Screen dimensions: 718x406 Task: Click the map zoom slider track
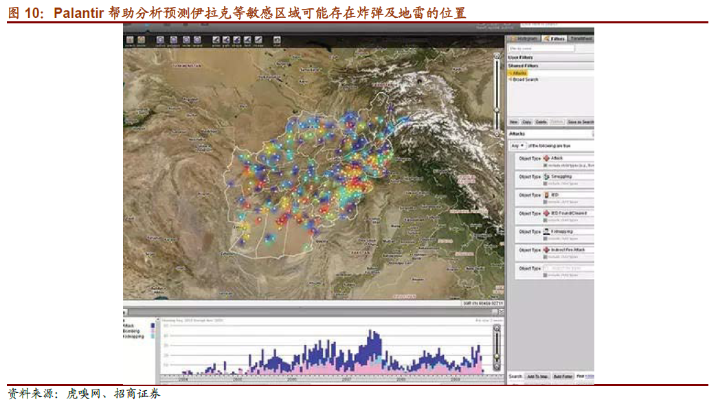pos(497,95)
